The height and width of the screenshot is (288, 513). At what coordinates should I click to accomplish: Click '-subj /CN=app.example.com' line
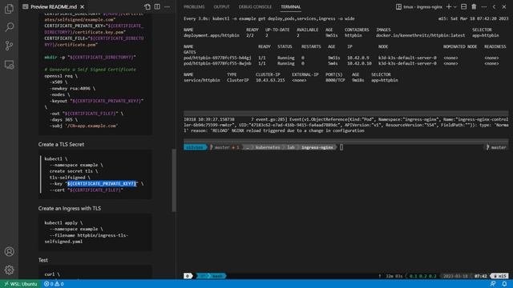point(83,126)
